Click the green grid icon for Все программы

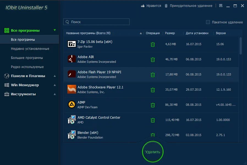pyautogui.click(x=6, y=30)
